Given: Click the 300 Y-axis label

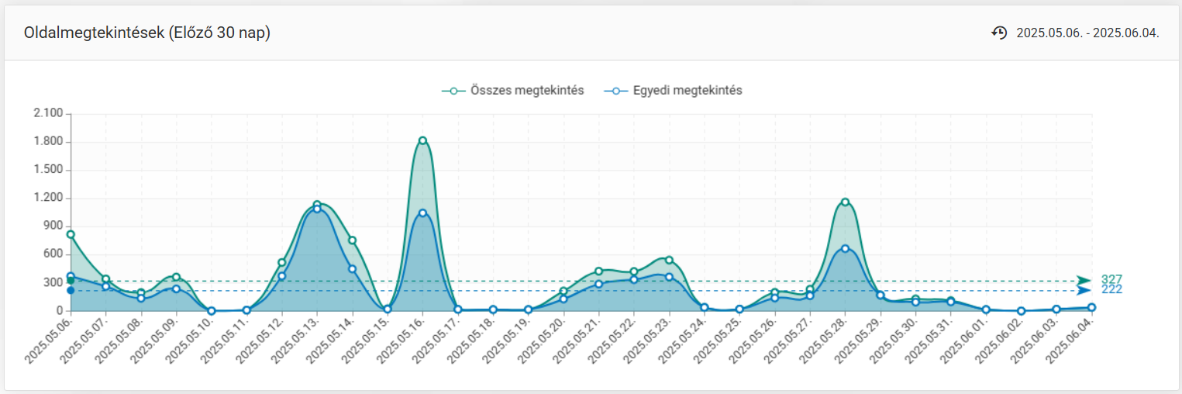Looking at the screenshot, I should pyautogui.click(x=53, y=282).
